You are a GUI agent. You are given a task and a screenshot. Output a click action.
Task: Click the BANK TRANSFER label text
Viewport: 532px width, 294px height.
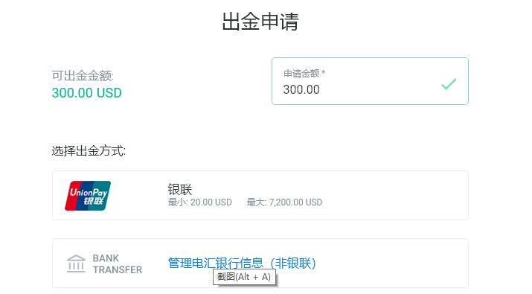118,263
